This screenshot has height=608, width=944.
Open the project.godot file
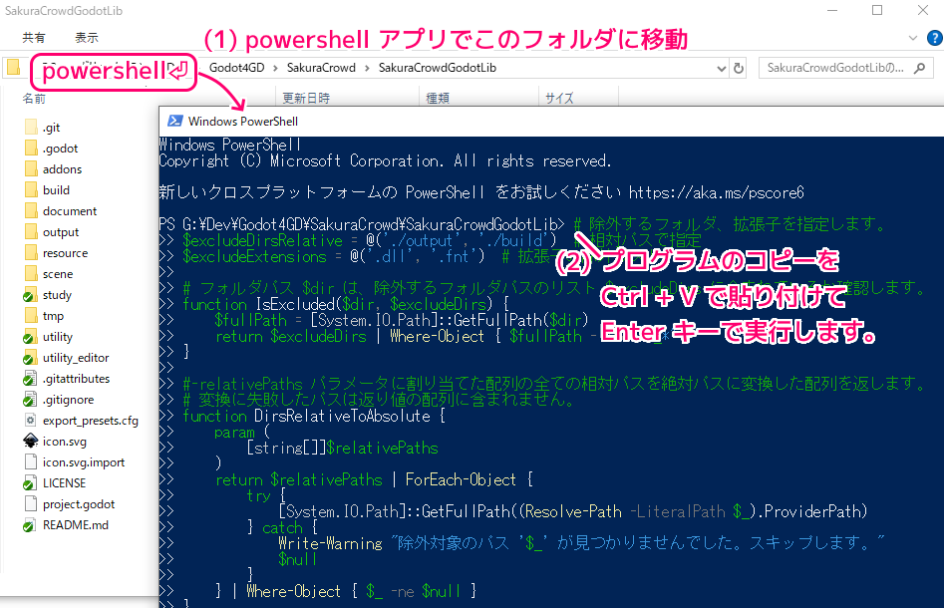[x=76, y=504]
